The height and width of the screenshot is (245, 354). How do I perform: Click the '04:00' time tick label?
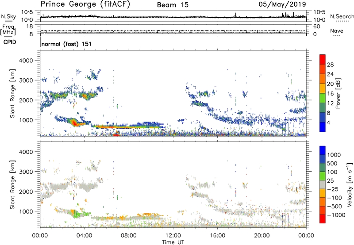point(85,236)
